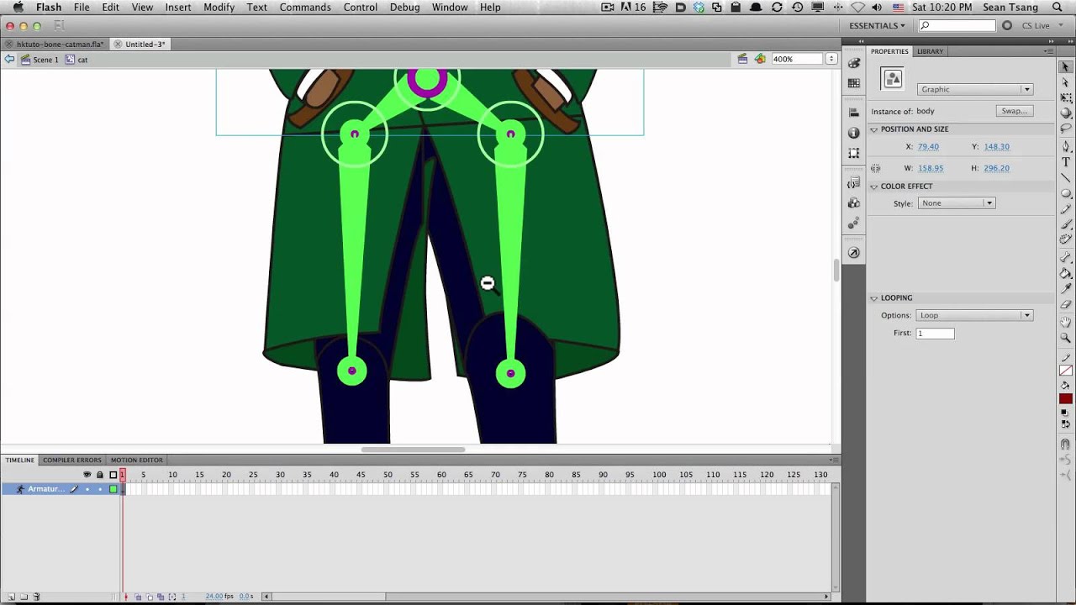Image resolution: width=1076 pixels, height=605 pixels.
Task: Select the Pencil tool
Action: click(1065, 208)
